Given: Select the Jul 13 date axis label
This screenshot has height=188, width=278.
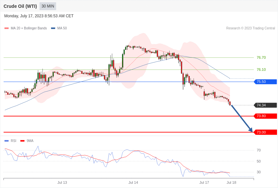Looking at the screenshot, I should [62, 182].
